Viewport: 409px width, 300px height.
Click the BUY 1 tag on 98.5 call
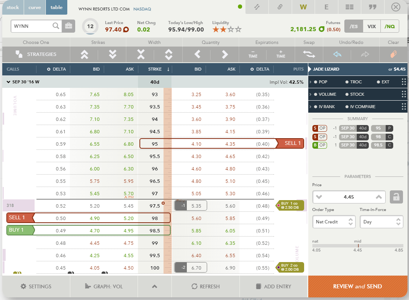(20, 230)
